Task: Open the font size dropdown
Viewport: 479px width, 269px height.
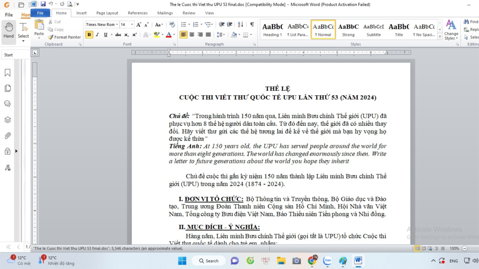Action: point(127,25)
